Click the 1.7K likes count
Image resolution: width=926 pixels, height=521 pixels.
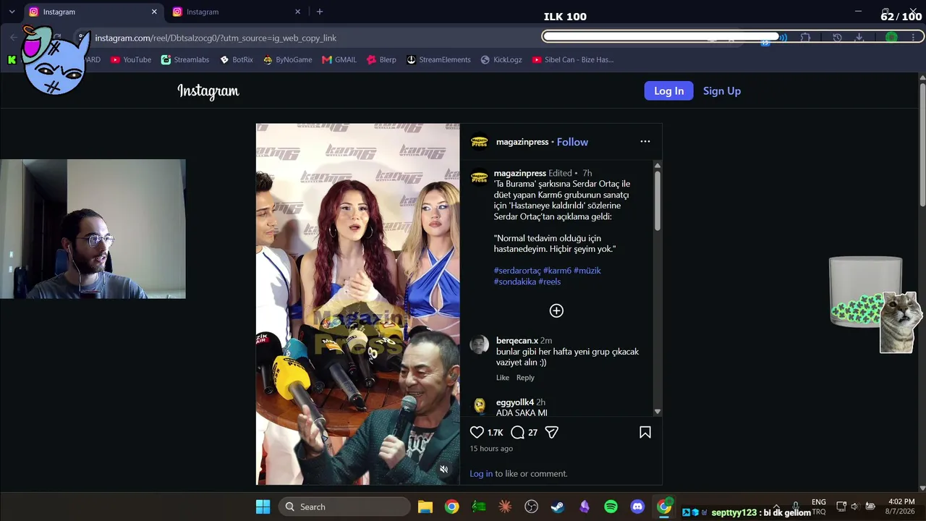[495, 433]
